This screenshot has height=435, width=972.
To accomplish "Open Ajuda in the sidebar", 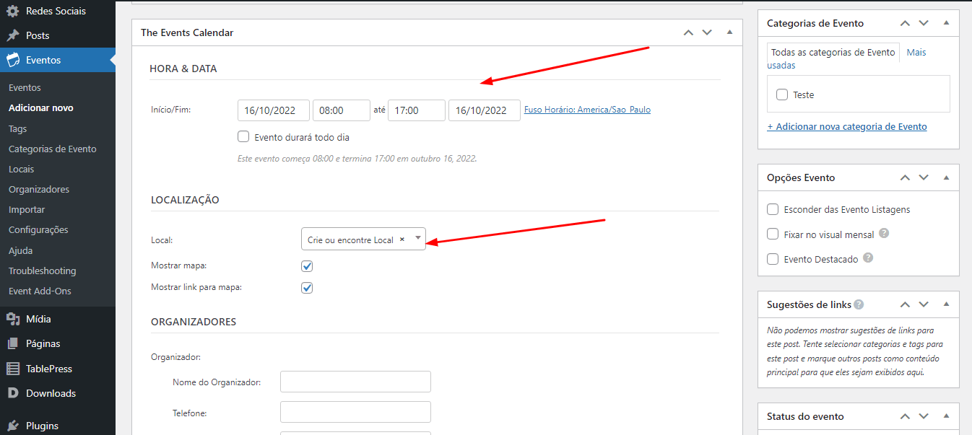I will 20,250.
